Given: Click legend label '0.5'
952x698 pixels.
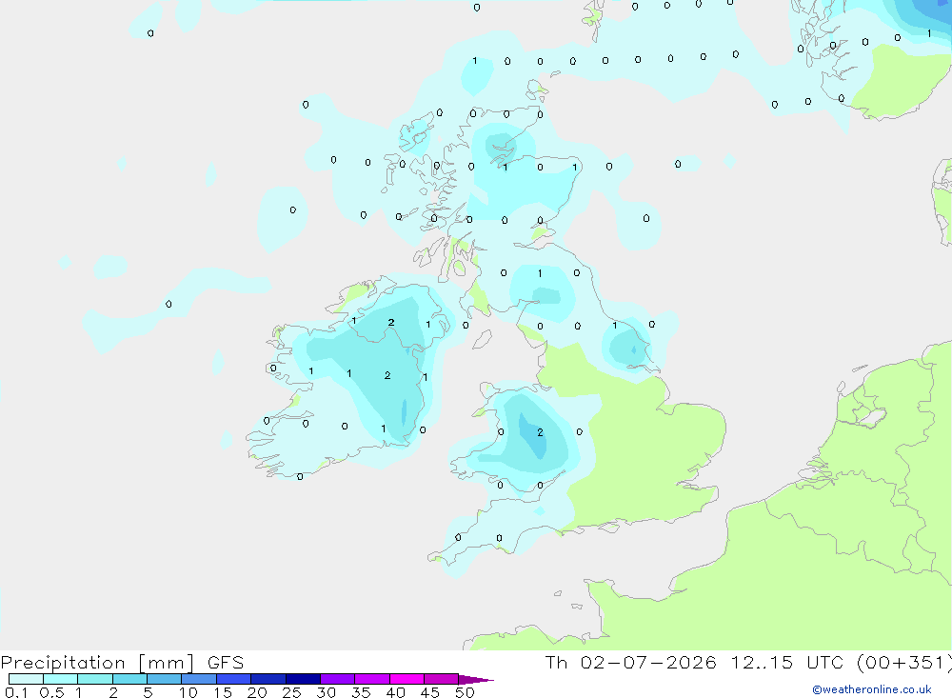Looking at the screenshot, I should [x=51, y=692].
